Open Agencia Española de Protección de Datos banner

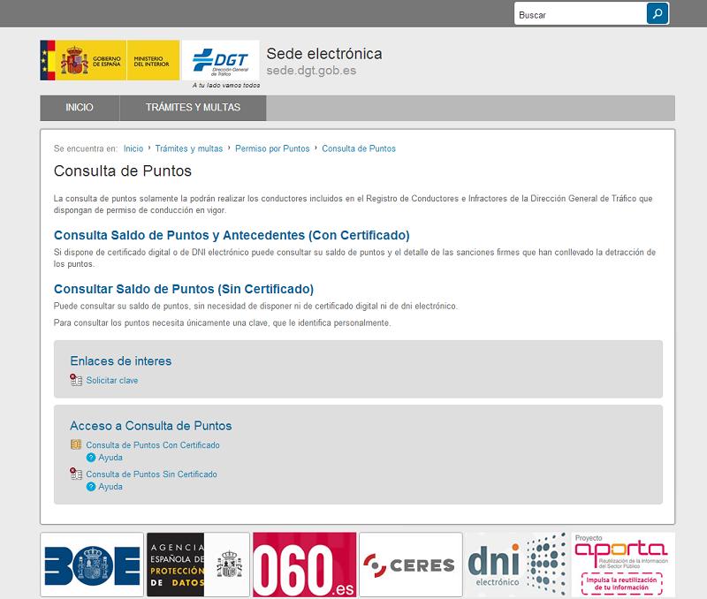coord(198,565)
